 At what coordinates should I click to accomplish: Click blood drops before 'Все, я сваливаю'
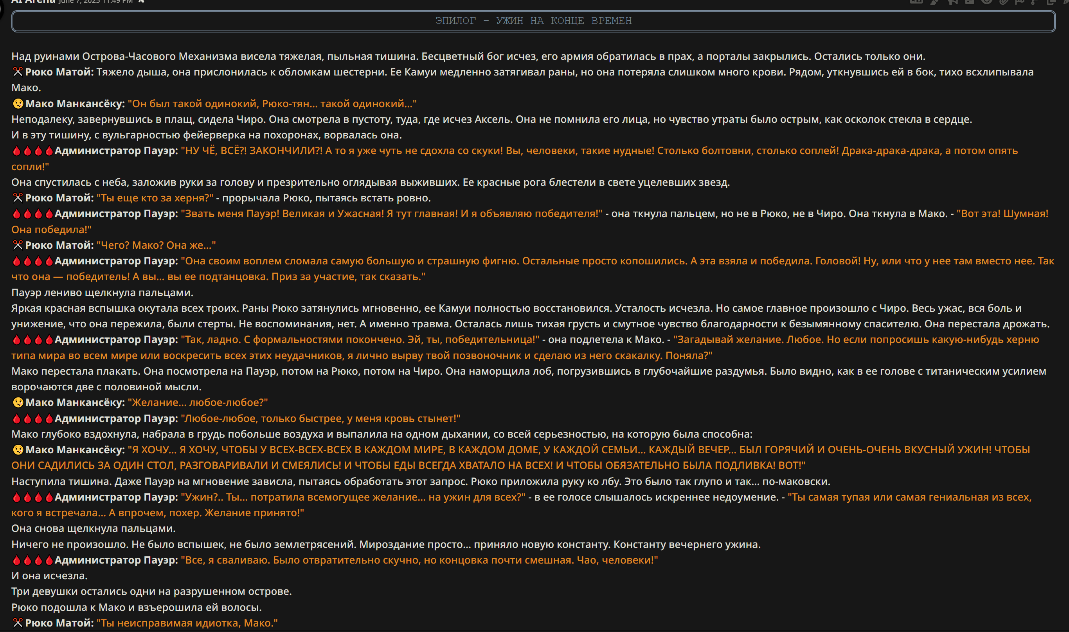pyautogui.click(x=33, y=560)
